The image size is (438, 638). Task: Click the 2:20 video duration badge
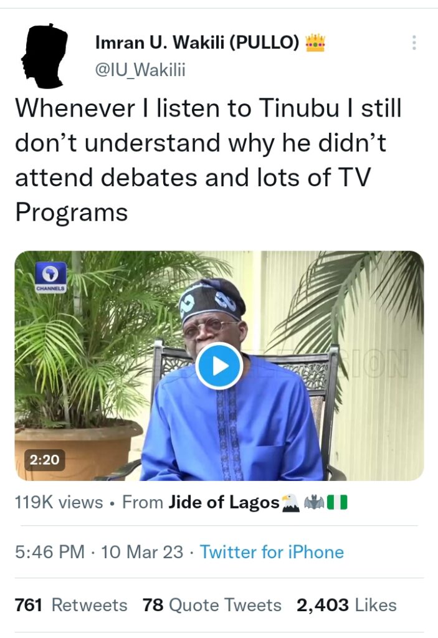(45, 460)
